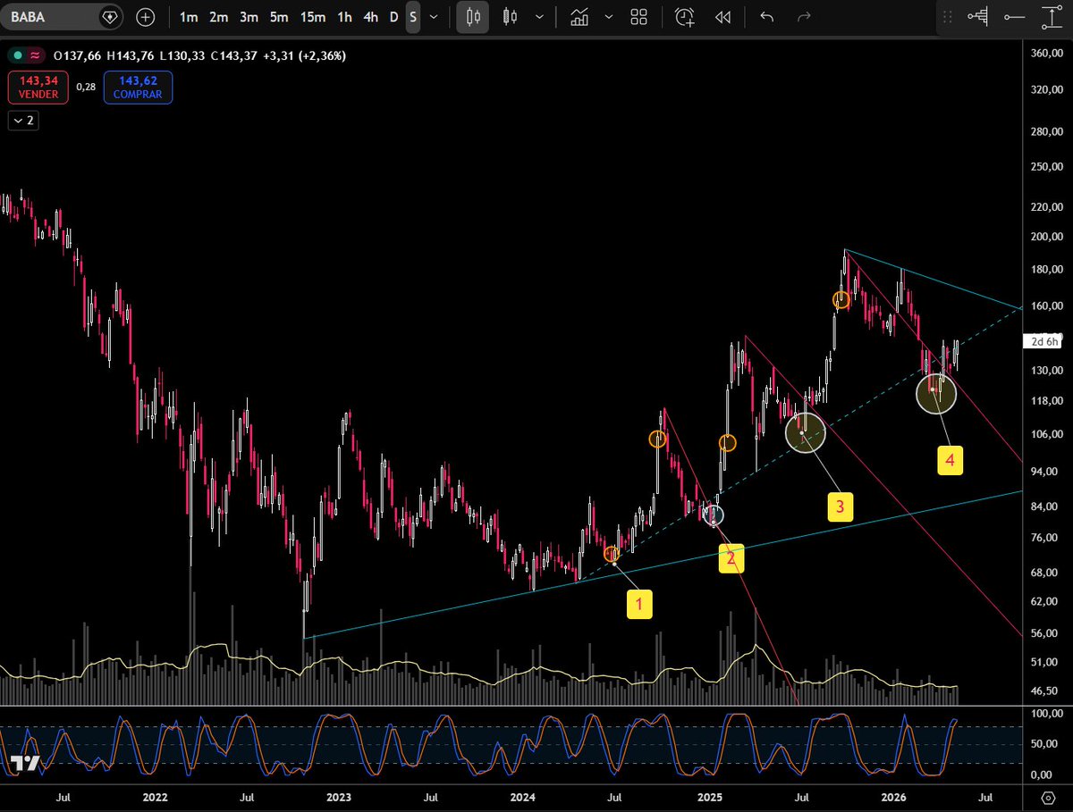Click the 0,28 spread value

[x=87, y=88]
